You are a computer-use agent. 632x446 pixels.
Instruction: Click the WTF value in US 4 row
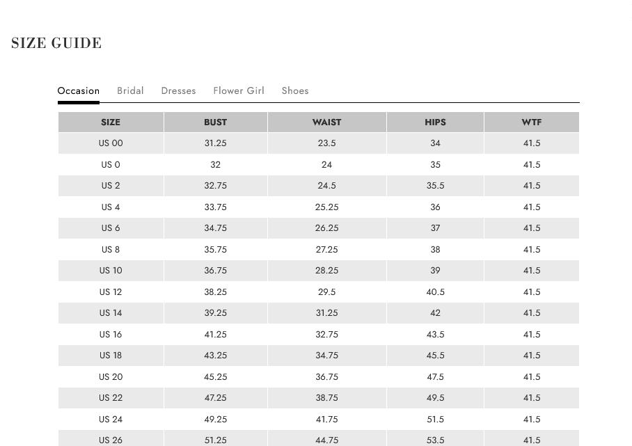(531, 207)
